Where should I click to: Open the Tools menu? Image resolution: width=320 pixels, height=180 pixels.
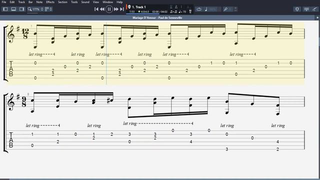pyautogui.click(x=74, y=2)
